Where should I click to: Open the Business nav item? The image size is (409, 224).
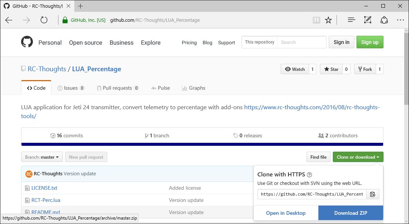tap(122, 43)
